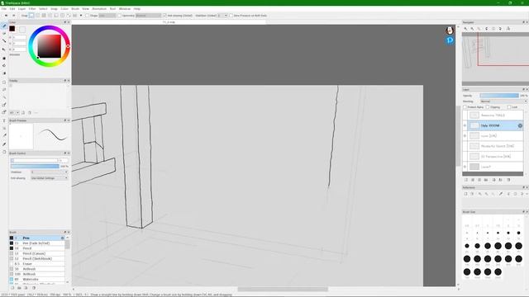
Task: Click the canvas horizontal scrollbar
Action: pos(283,290)
